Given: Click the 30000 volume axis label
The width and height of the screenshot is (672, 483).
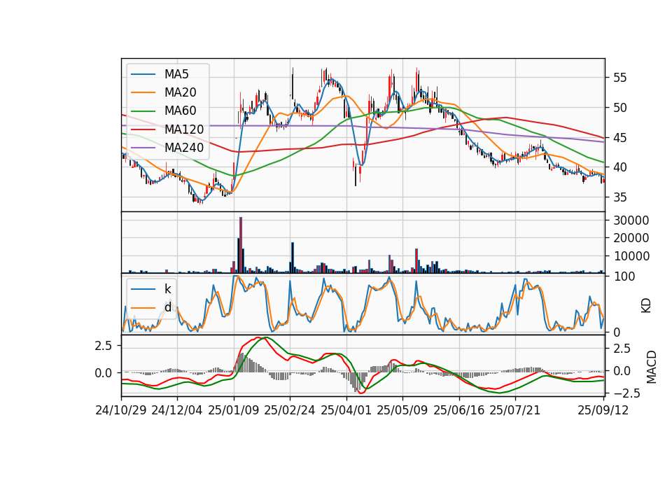Looking at the screenshot, I should [x=631, y=220].
